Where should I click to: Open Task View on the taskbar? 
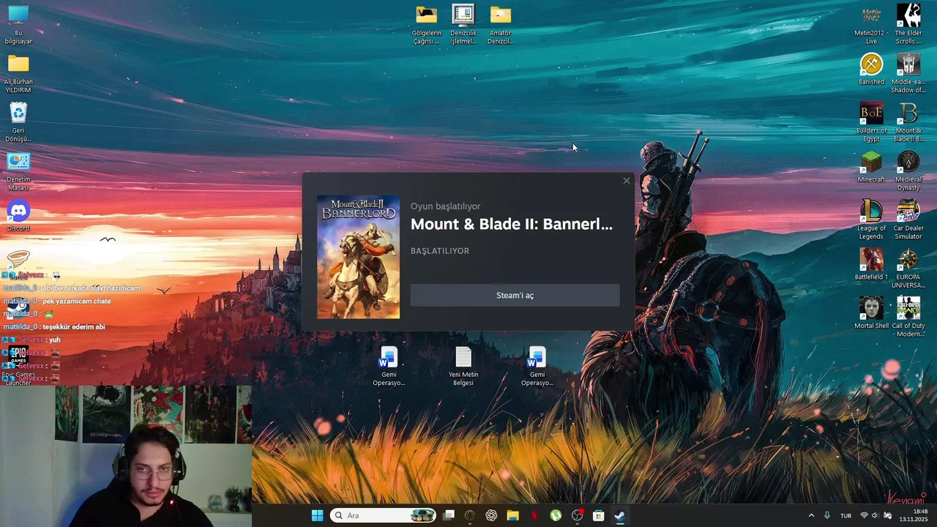(449, 515)
